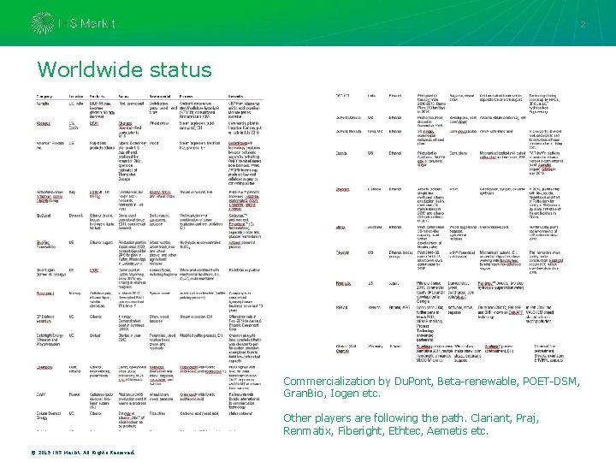Image resolution: width=616 pixels, height=462 pixels.
Task: Click the "Remarks" column header in left table
Action: (x=236, y=96)
